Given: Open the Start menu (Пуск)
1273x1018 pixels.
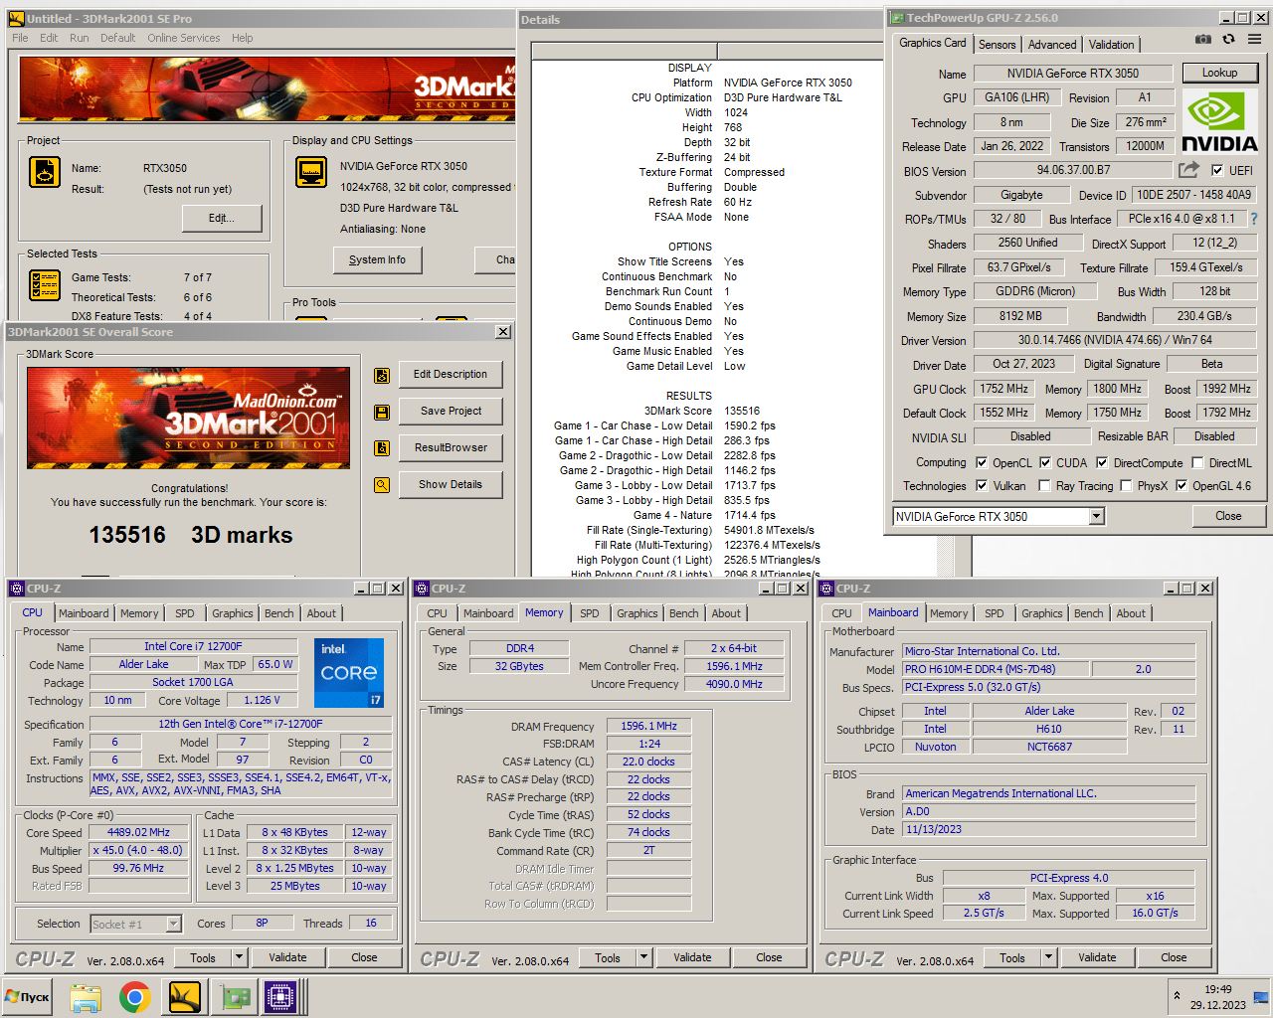Looking at the screenshot, I should [27, 997].
